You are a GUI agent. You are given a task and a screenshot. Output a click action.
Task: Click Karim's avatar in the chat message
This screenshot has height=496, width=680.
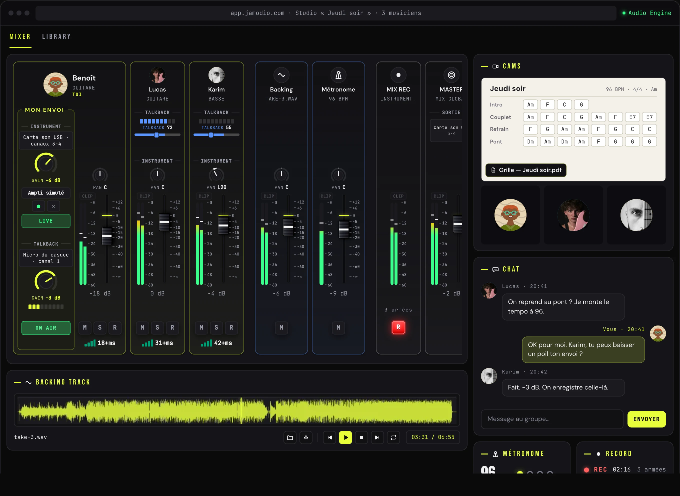click(489, 376)
